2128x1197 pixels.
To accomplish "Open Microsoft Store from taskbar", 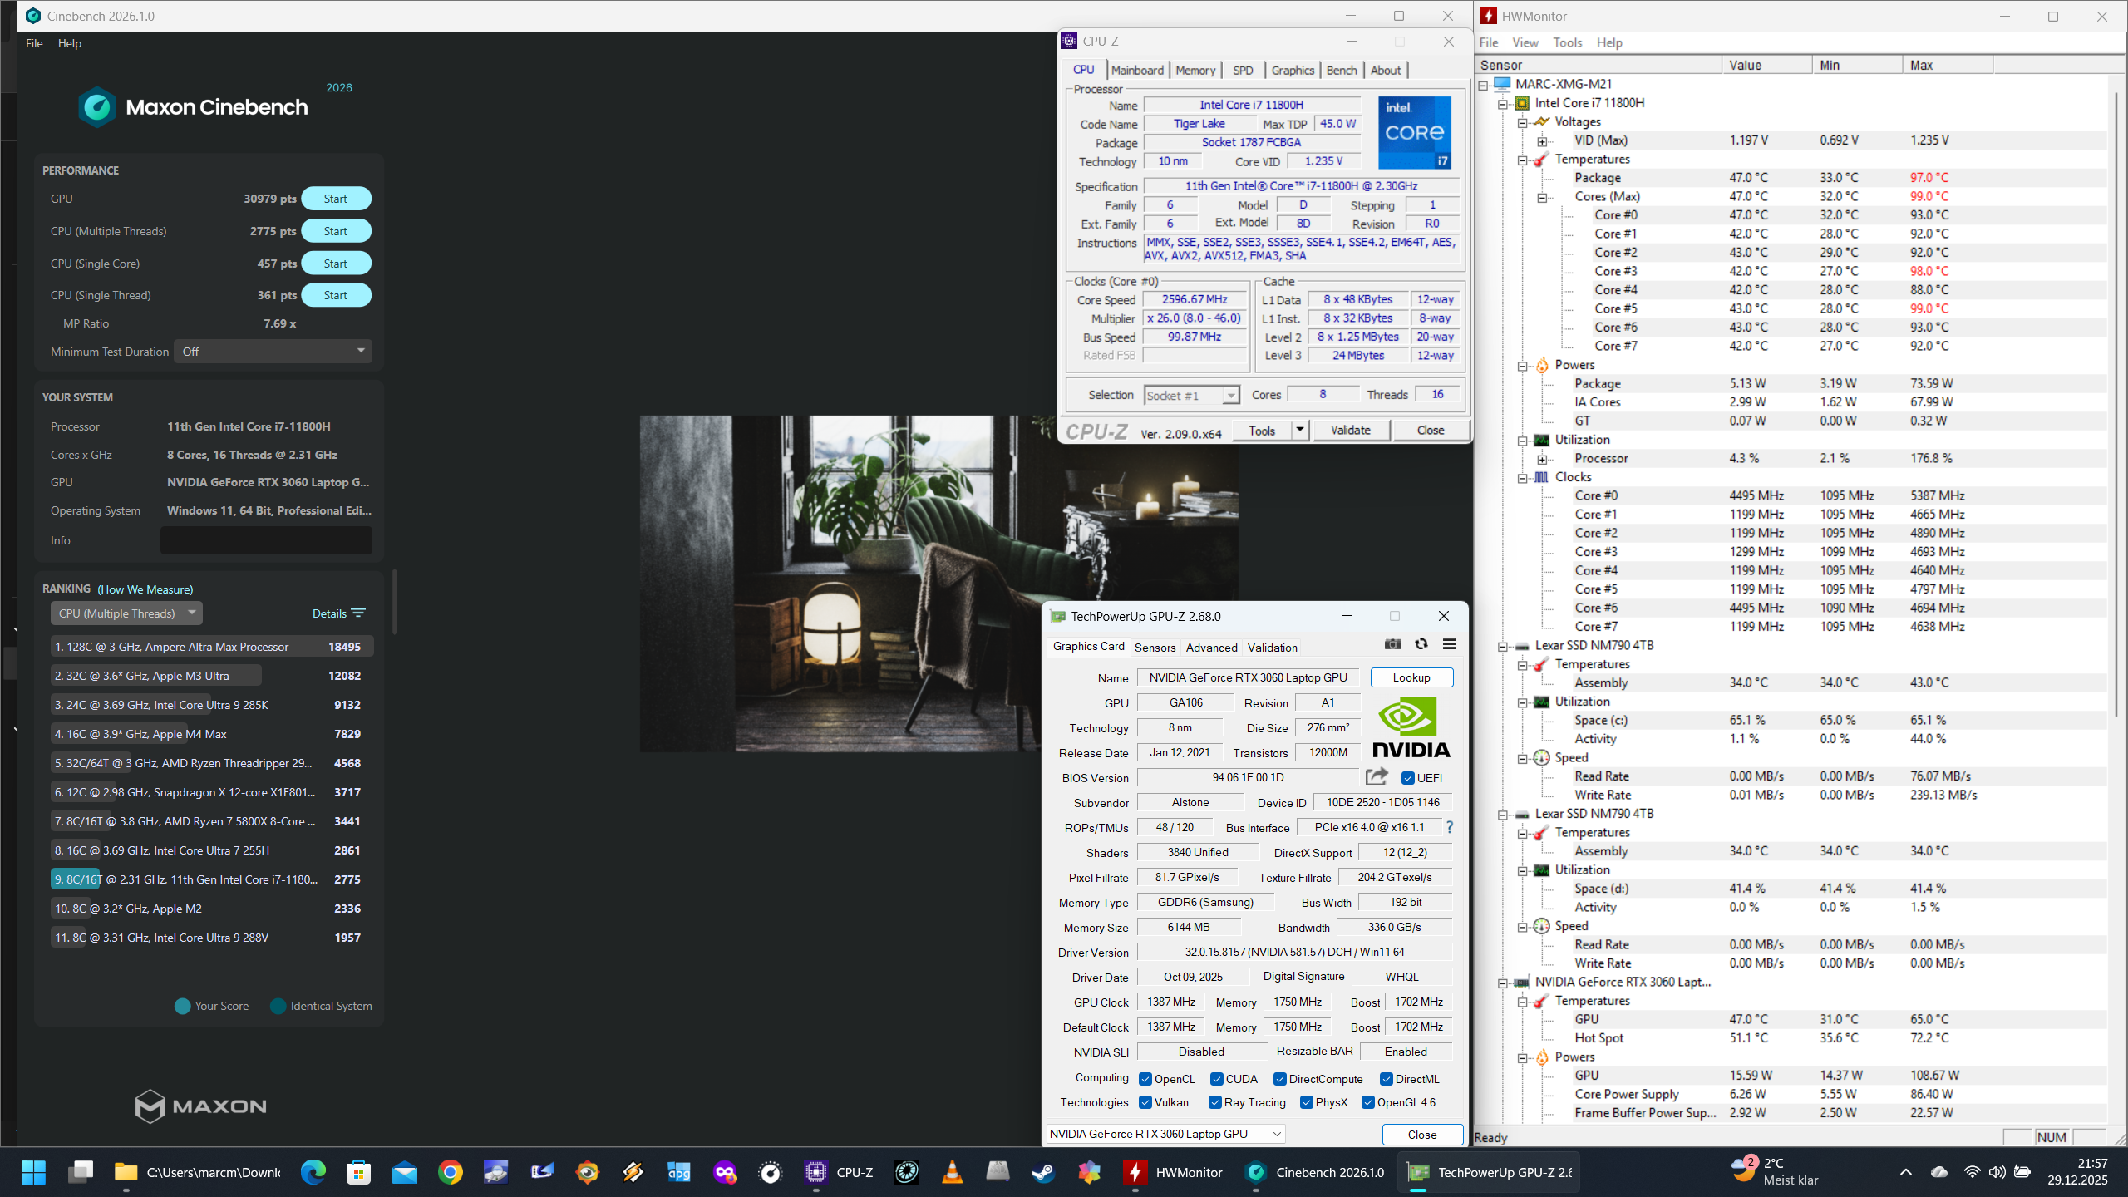I will coord(358,1173).
